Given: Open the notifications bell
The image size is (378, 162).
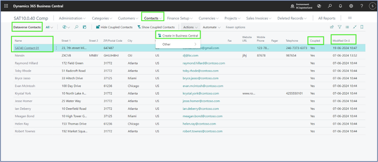Looking at the screenshot, I should coord(340,6).
